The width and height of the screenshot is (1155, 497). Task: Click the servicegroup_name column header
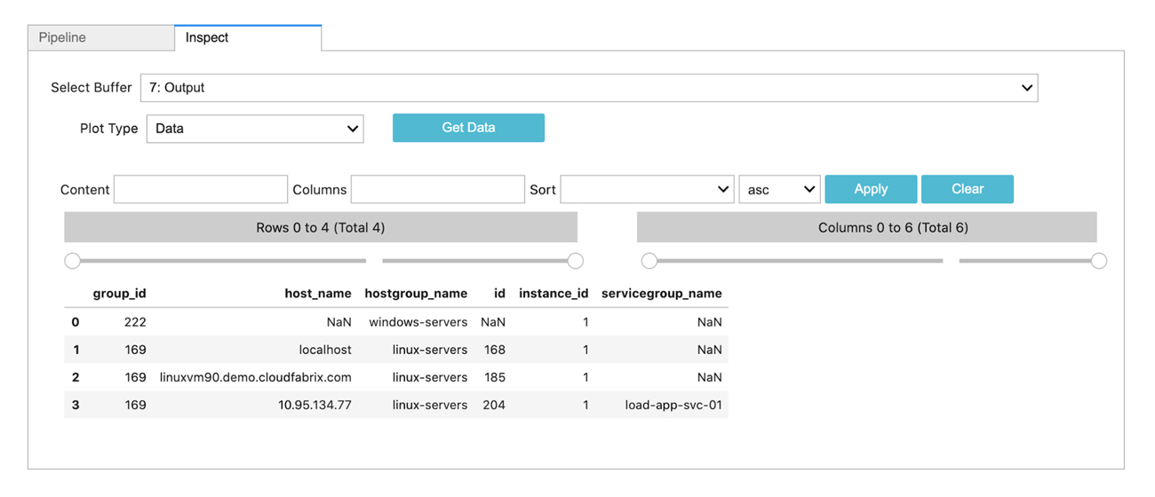(662, 294)
